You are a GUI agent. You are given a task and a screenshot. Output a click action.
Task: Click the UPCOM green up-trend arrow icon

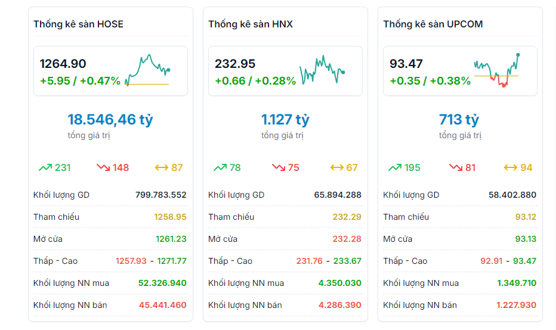point(395,168)
